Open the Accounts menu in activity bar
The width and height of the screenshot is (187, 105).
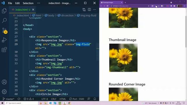tap(4, 82)
